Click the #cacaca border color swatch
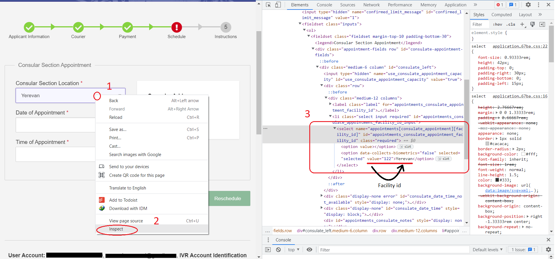Screen dimensions: 555x259 point(487,144)
